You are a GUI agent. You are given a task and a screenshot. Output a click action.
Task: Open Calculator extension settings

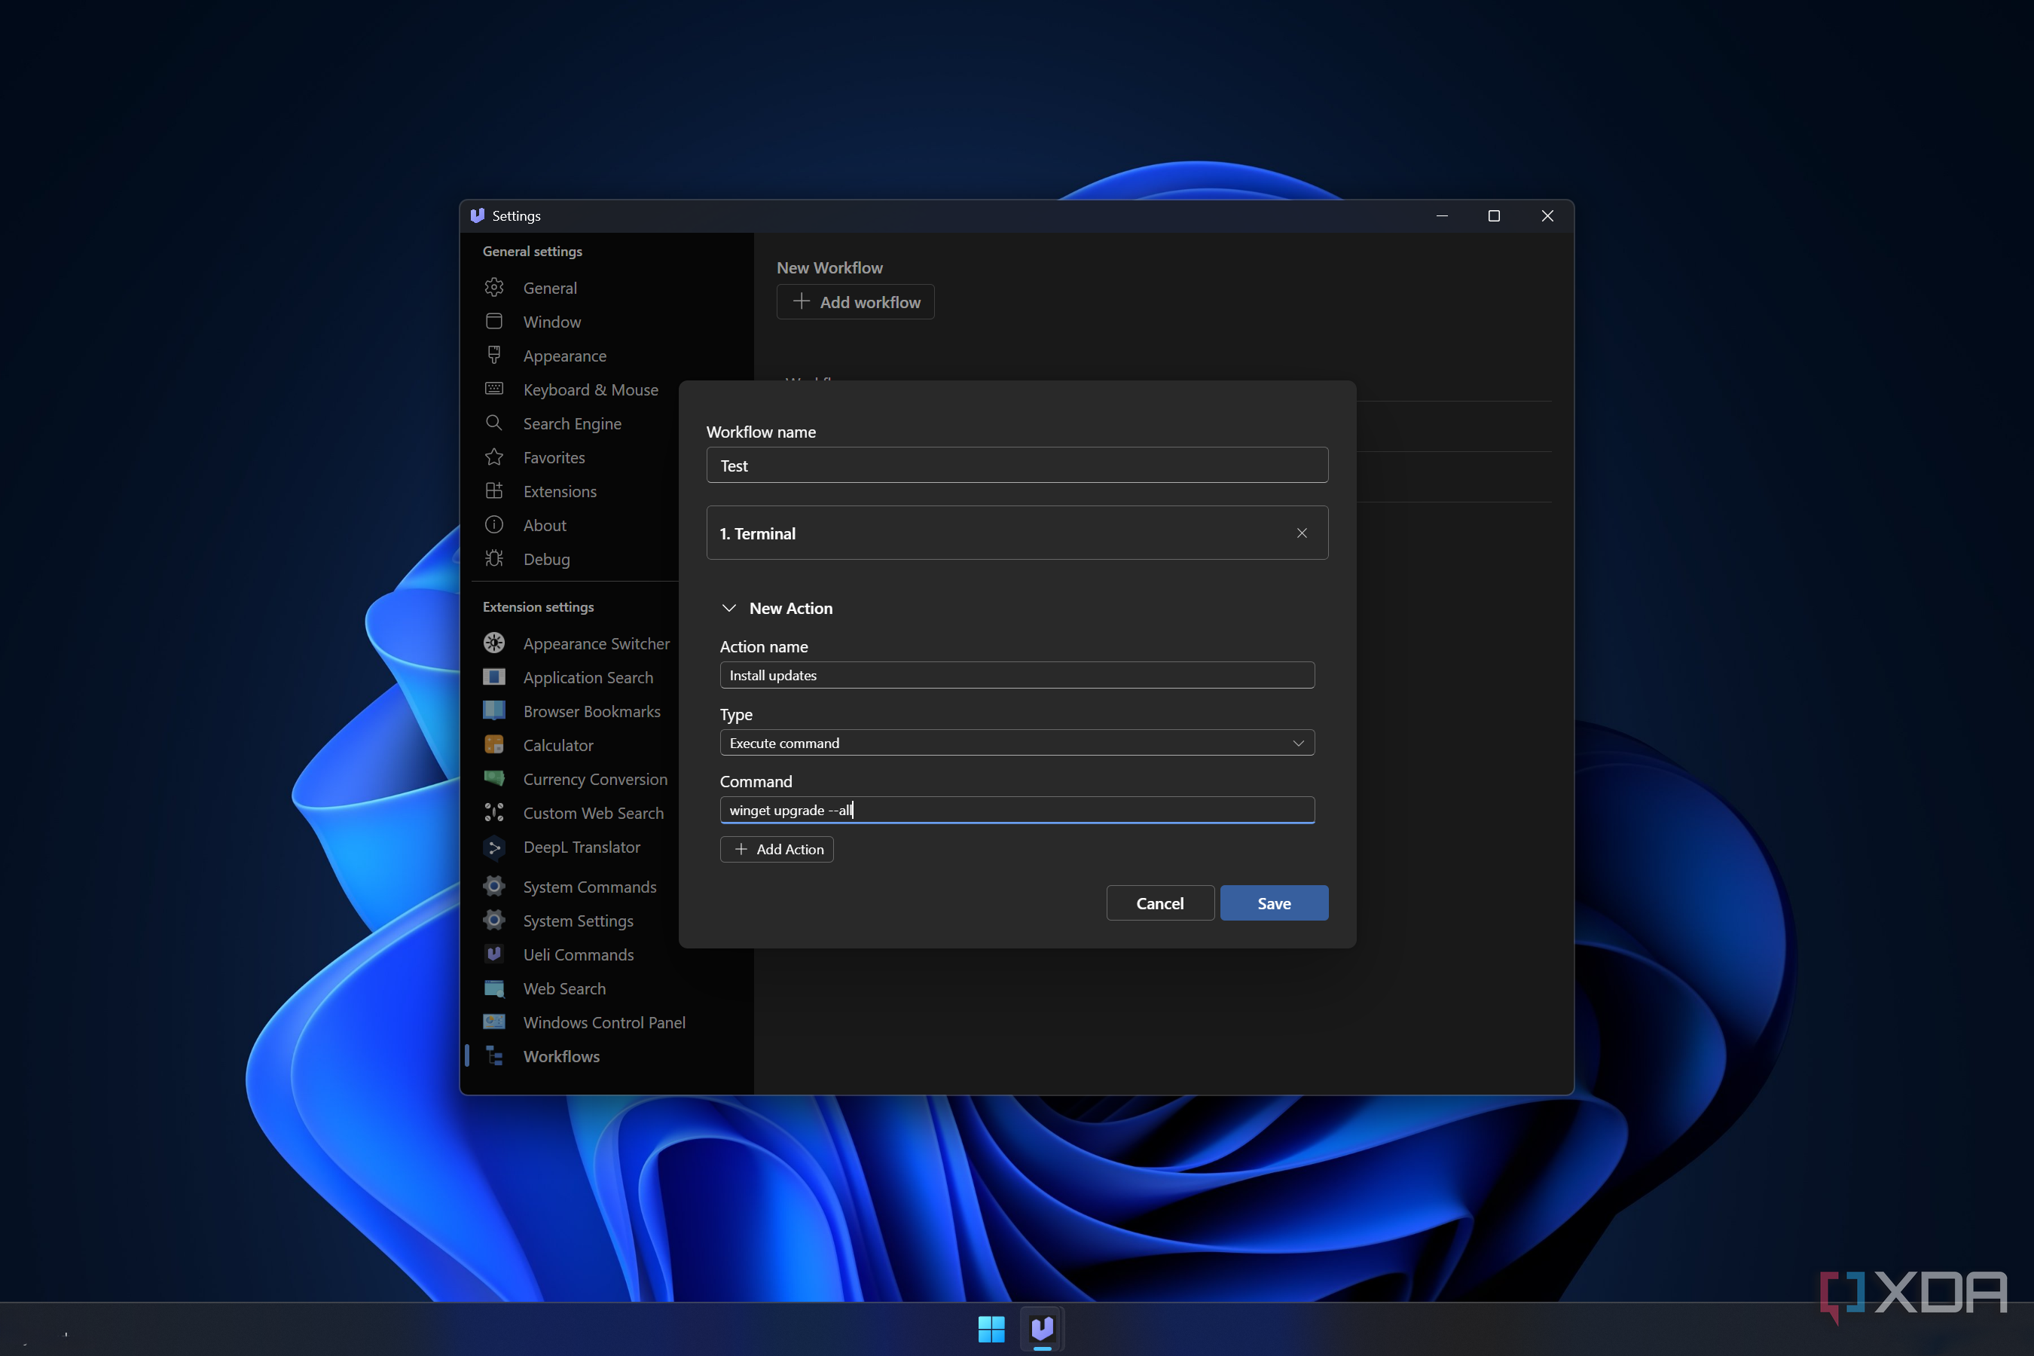(557, 746)
